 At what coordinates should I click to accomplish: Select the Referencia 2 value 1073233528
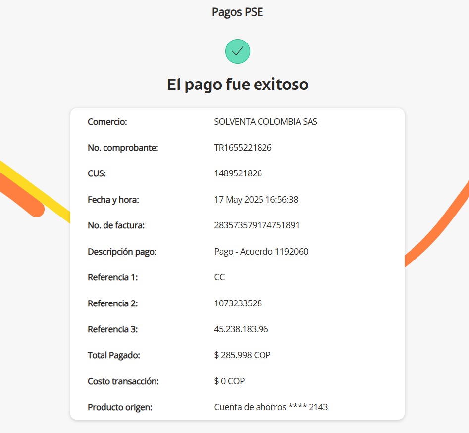tap(238, 303)
